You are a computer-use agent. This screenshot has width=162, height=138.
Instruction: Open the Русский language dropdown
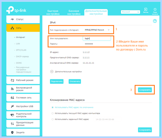pos(130,12)
